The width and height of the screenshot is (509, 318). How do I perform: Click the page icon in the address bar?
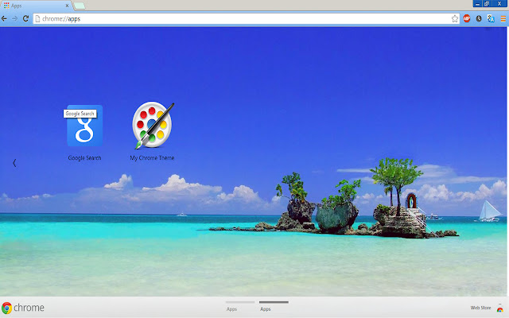pos(37,19)
